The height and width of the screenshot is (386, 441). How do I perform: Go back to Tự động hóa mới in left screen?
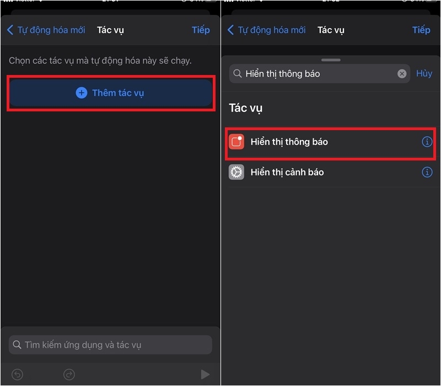point(46,30)
